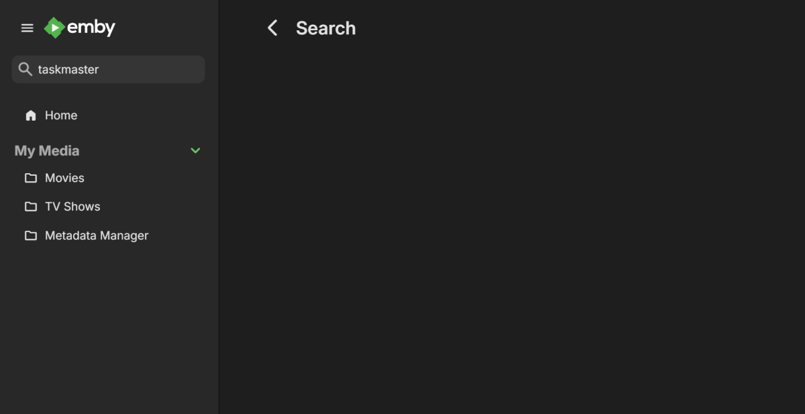Open the hamburger navigation menu
The image size is (805, 414).
(27, 28)
